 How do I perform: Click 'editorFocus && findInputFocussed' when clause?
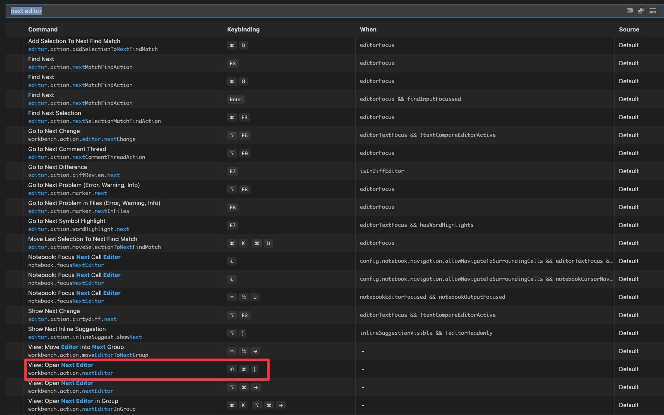coord(410,99)
